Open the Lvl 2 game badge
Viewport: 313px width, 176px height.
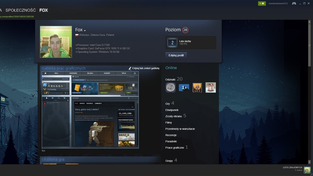[197, 87]
